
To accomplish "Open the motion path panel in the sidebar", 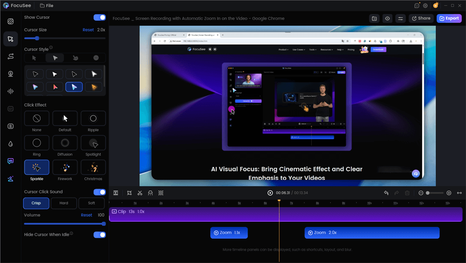I will (x=10, y=56).
